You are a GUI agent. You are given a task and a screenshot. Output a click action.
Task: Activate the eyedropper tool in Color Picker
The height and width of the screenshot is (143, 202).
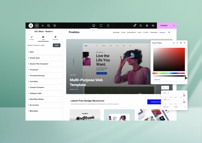[185, 43]
